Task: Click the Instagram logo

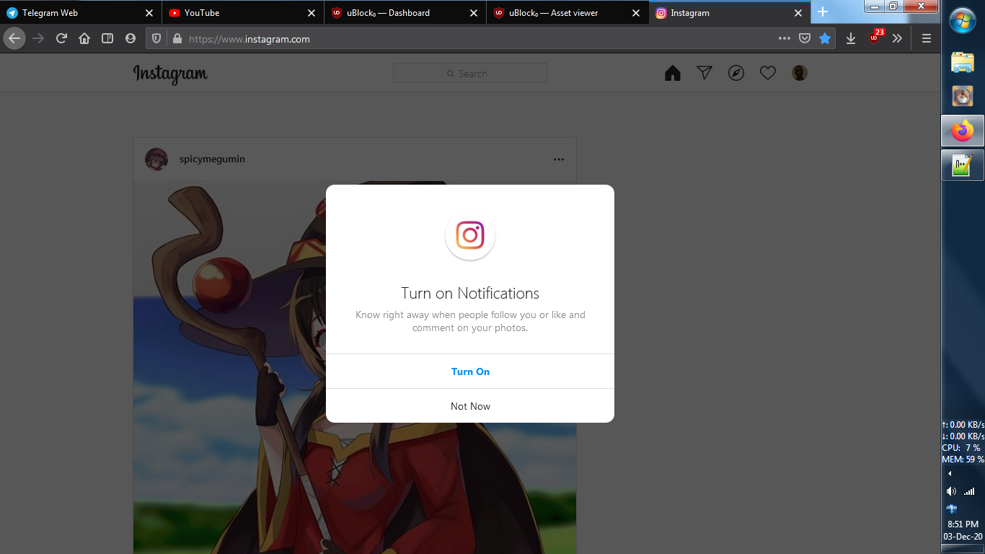Action: click(x=170, y=73)
